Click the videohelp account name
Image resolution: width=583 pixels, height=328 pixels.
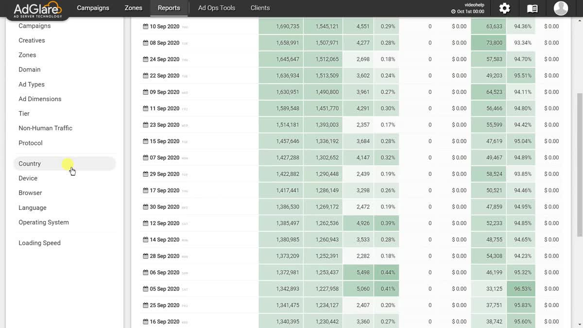[474, 5]
